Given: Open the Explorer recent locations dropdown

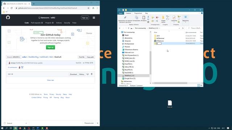Looking at the screenshot, I should coord(126,28).
